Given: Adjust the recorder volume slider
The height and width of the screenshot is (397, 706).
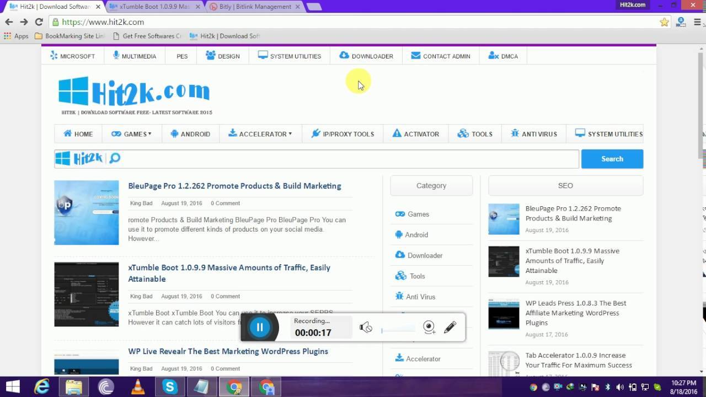Looking at the screenshot, I should (x=398, y=330).
